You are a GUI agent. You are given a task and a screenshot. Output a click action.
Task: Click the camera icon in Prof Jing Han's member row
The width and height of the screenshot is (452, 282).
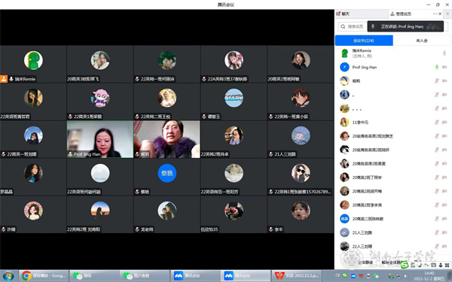click(444, 67)
